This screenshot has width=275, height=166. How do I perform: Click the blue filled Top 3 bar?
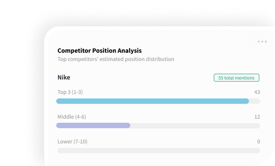152,101
